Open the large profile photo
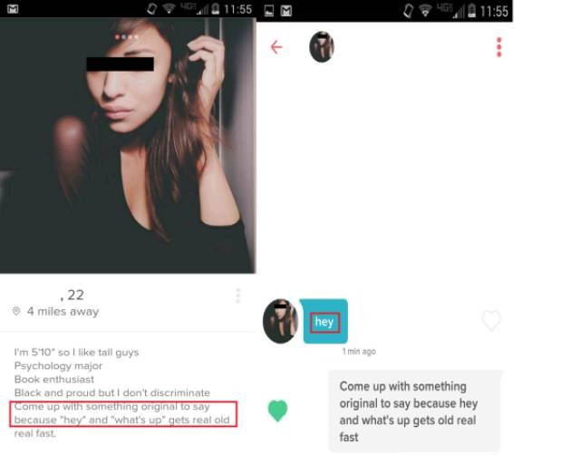This screenshot has width=580, height=455. tap(128, 145)
